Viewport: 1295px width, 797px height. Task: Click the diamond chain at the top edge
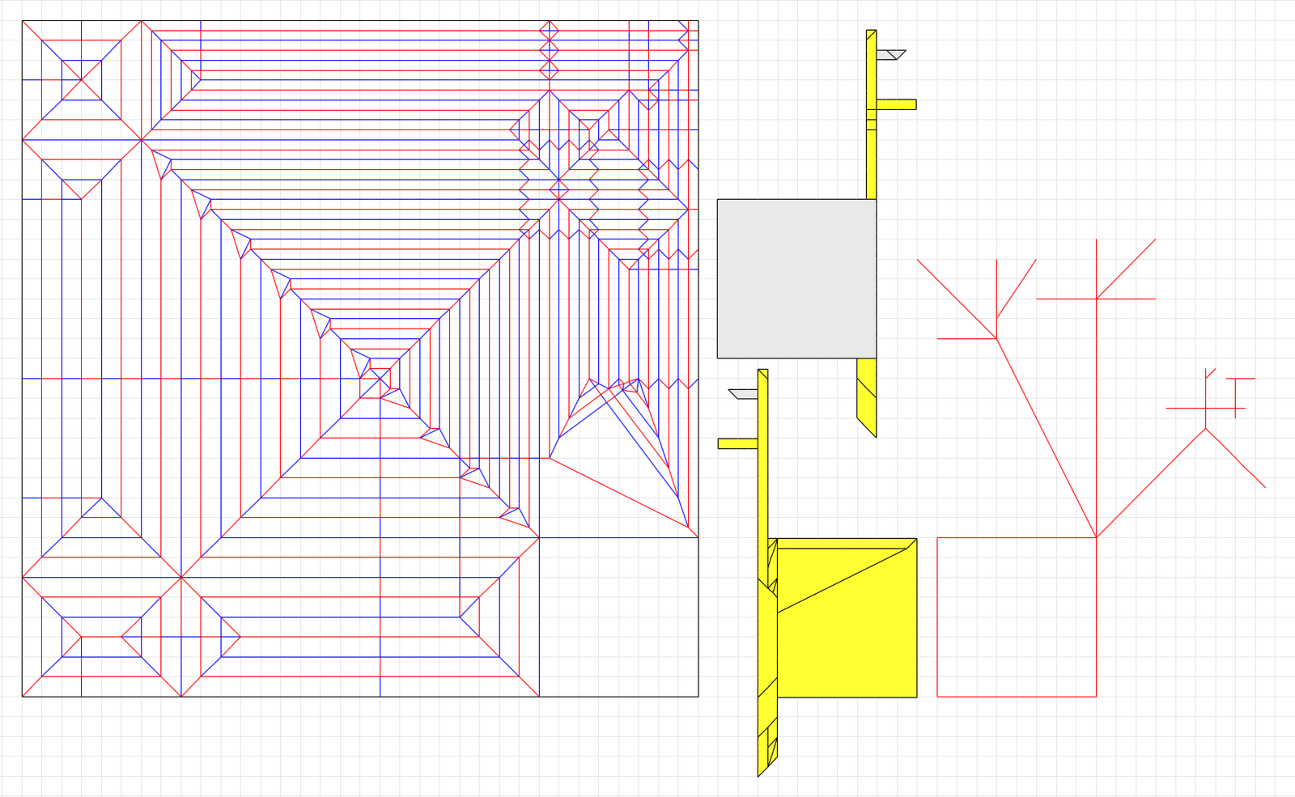coord(549,45)
